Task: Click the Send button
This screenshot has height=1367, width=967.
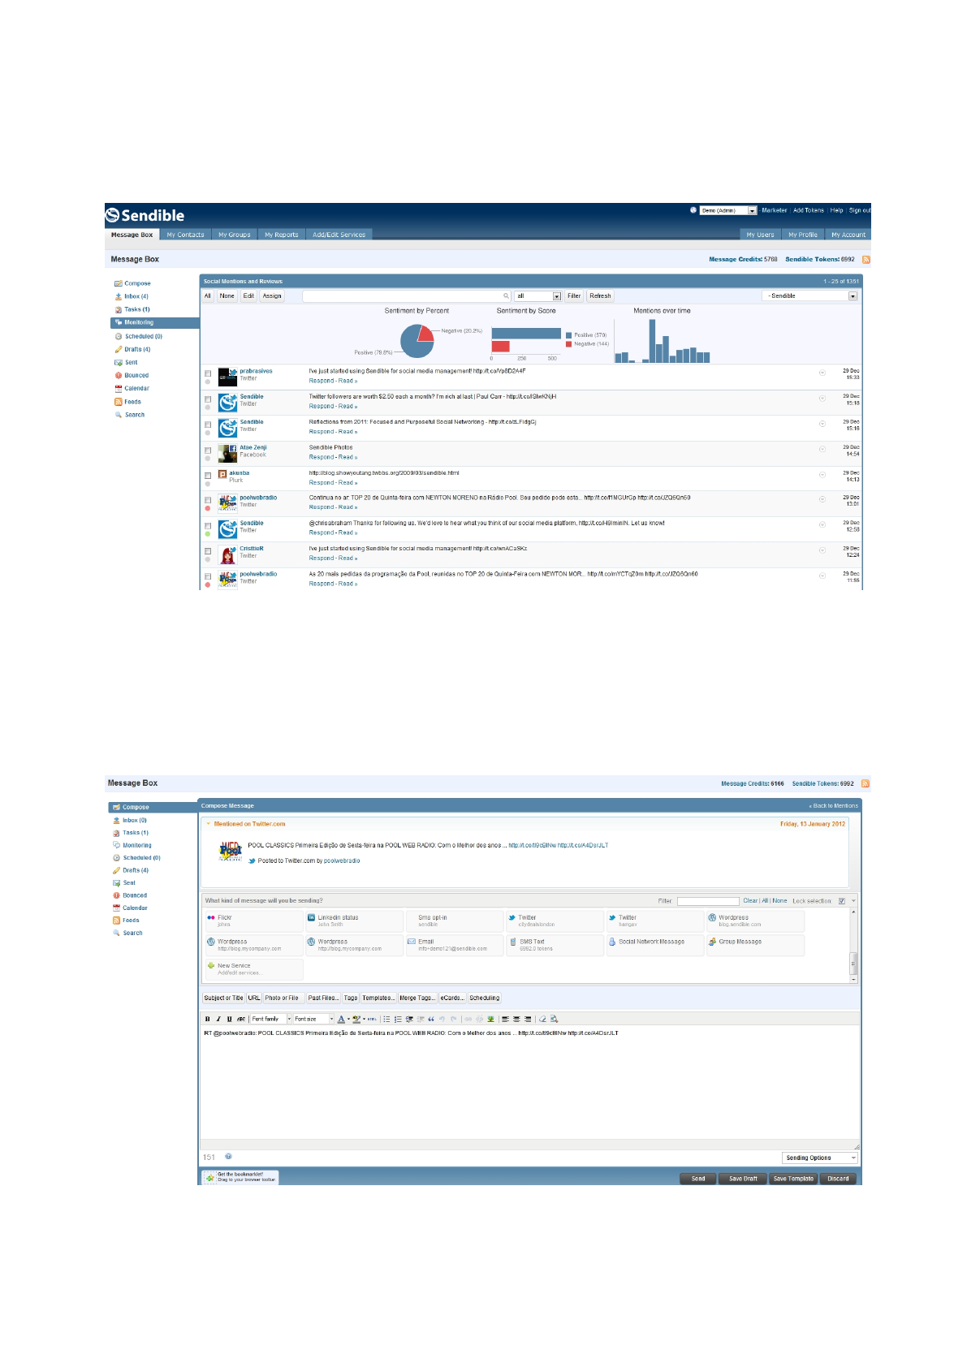Action: 698,1179
